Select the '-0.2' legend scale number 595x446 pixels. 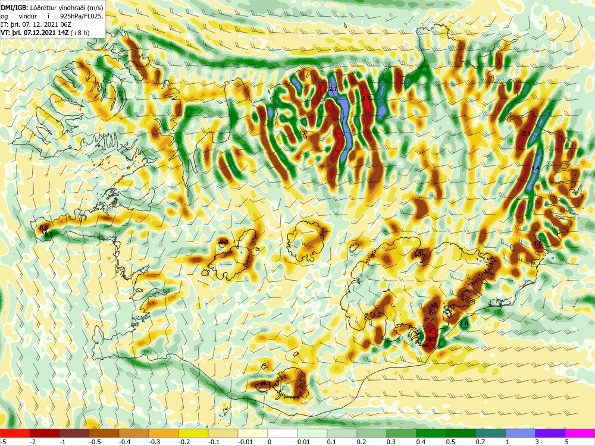pyautogui.click(x=184, y=442)
